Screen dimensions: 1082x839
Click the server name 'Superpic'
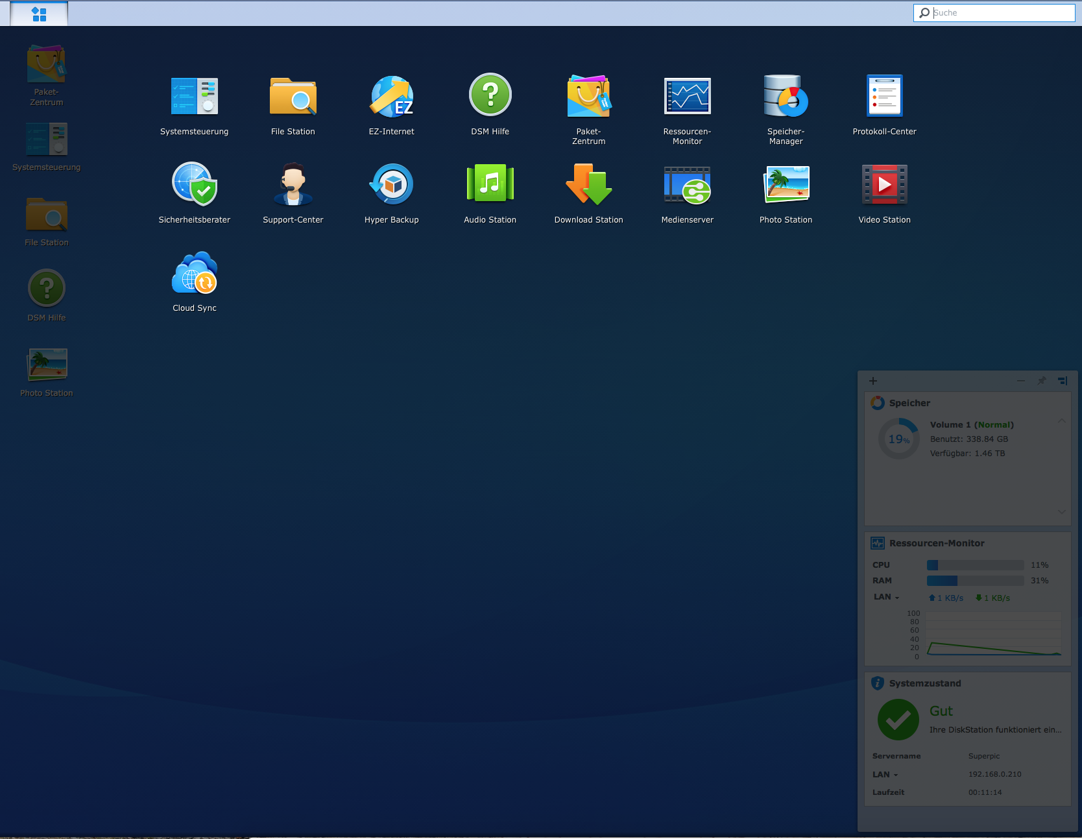(x=984, y=757)
